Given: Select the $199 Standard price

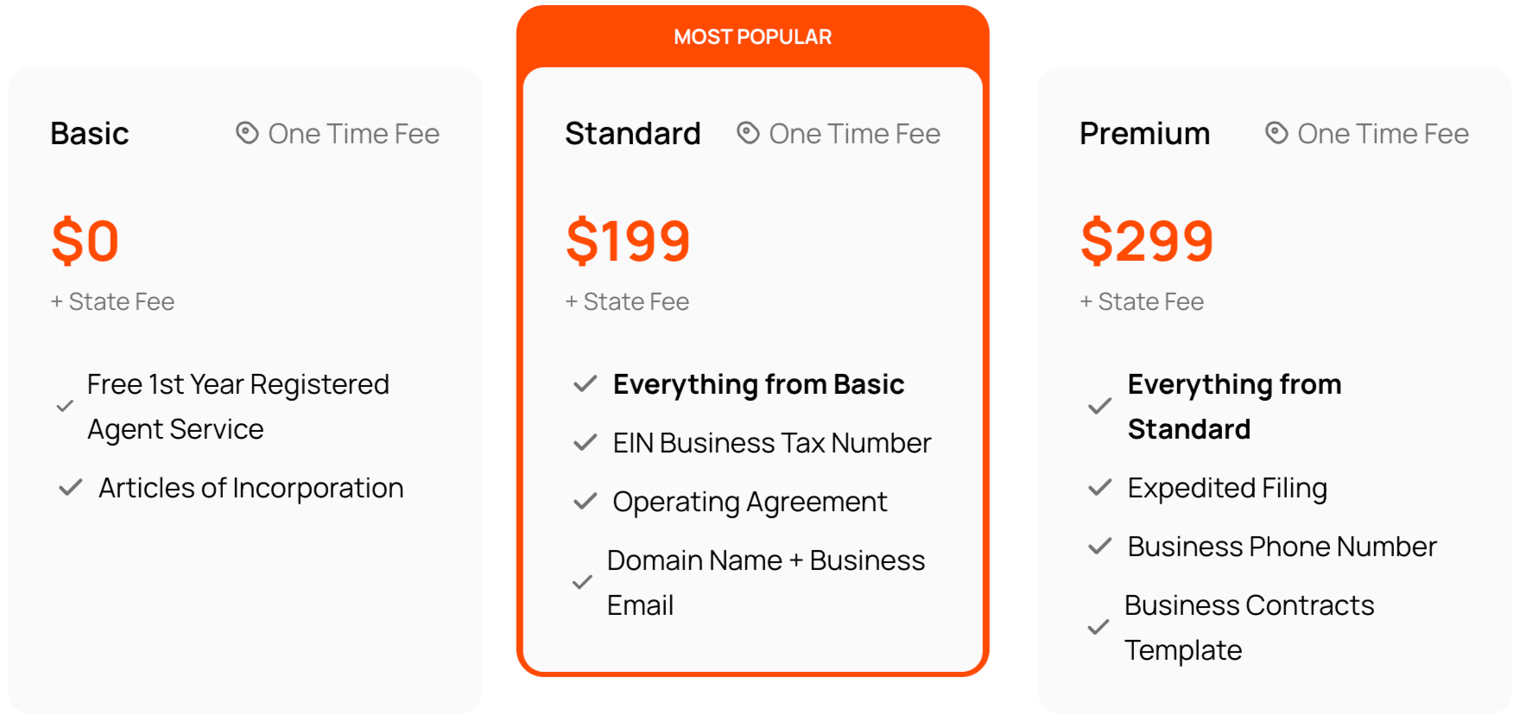Looking at the screenshot, I should pos(628,242).
